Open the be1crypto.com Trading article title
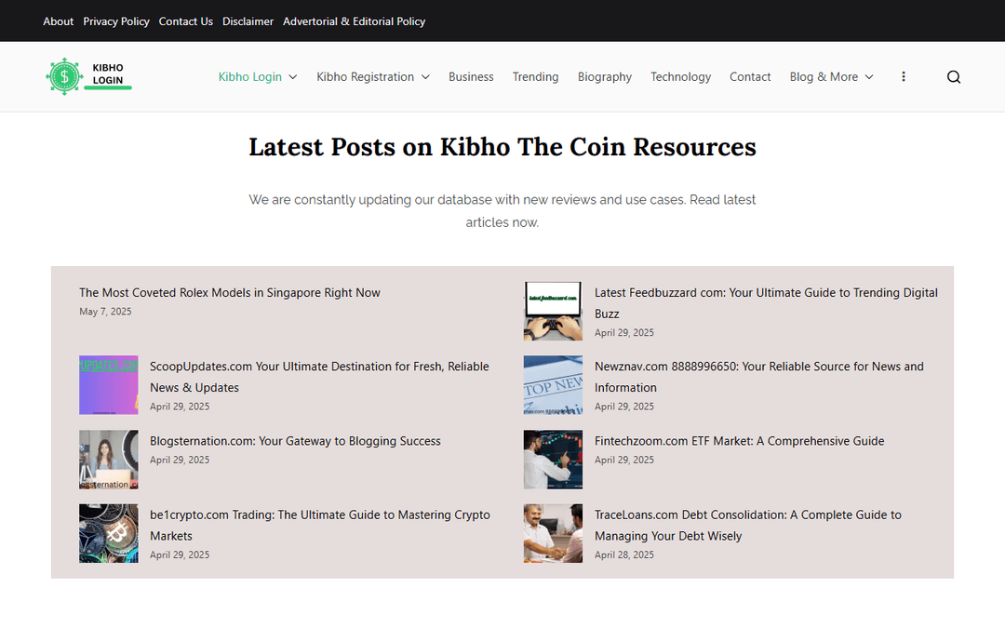1005x628 pixels. coord(320,525)
